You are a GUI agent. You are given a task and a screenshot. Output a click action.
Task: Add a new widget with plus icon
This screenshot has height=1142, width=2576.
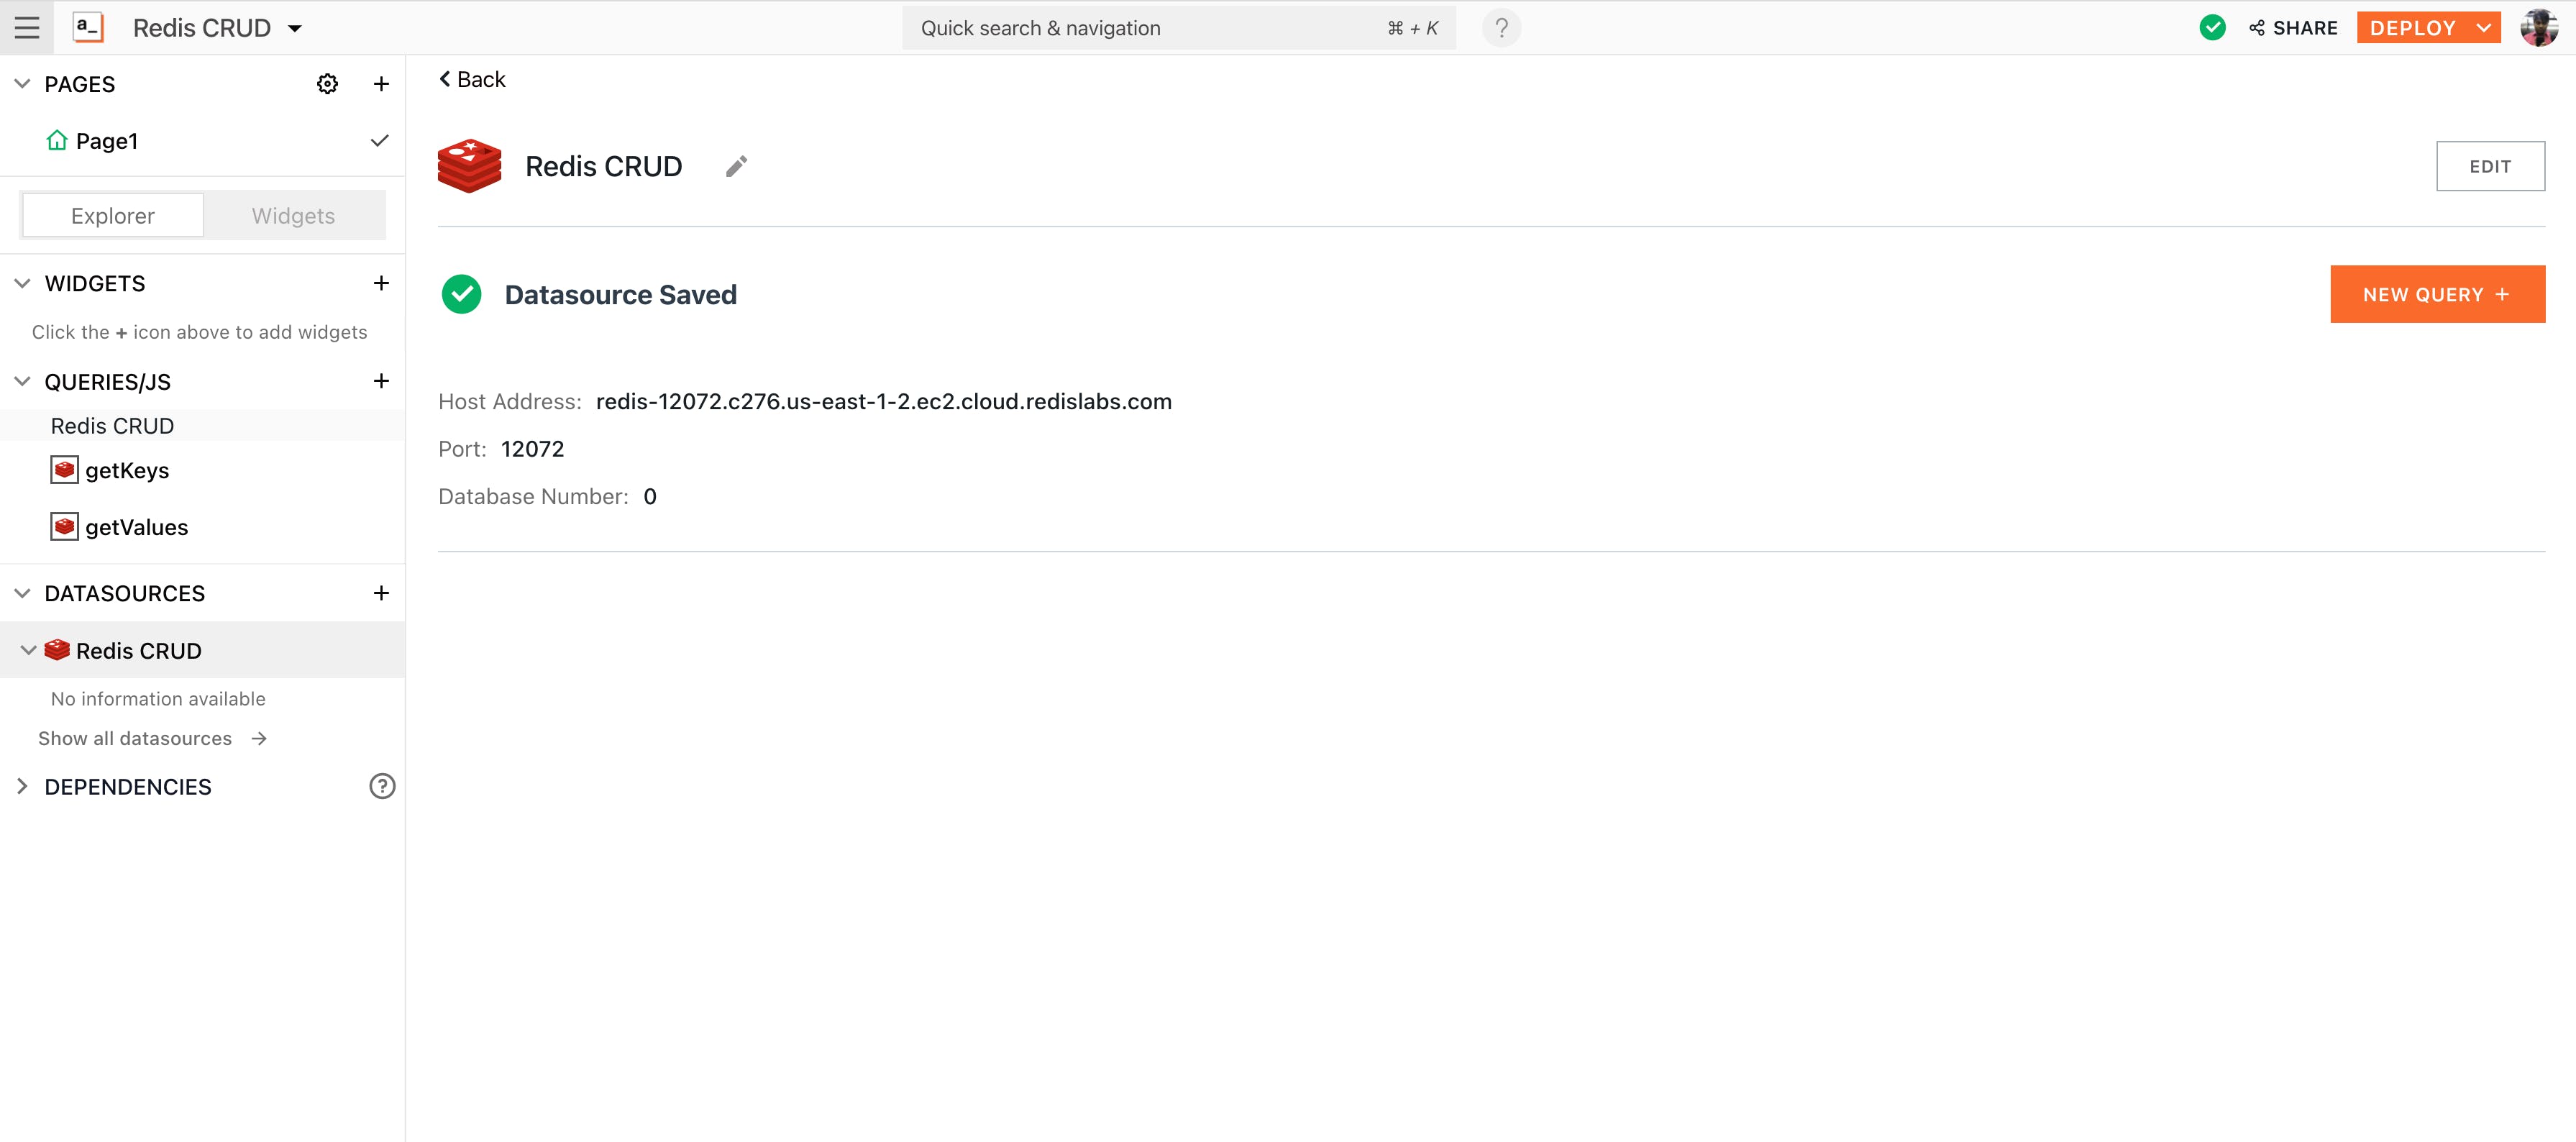tap(381, 283)
